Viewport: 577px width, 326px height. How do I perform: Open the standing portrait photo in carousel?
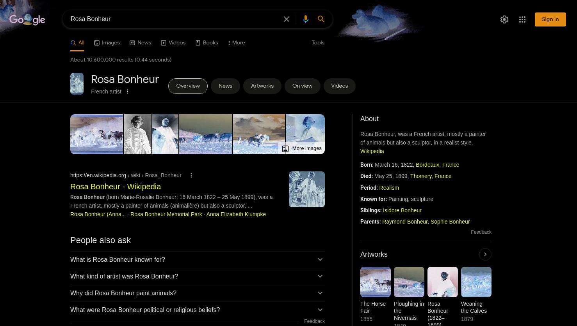coord(137,134)
